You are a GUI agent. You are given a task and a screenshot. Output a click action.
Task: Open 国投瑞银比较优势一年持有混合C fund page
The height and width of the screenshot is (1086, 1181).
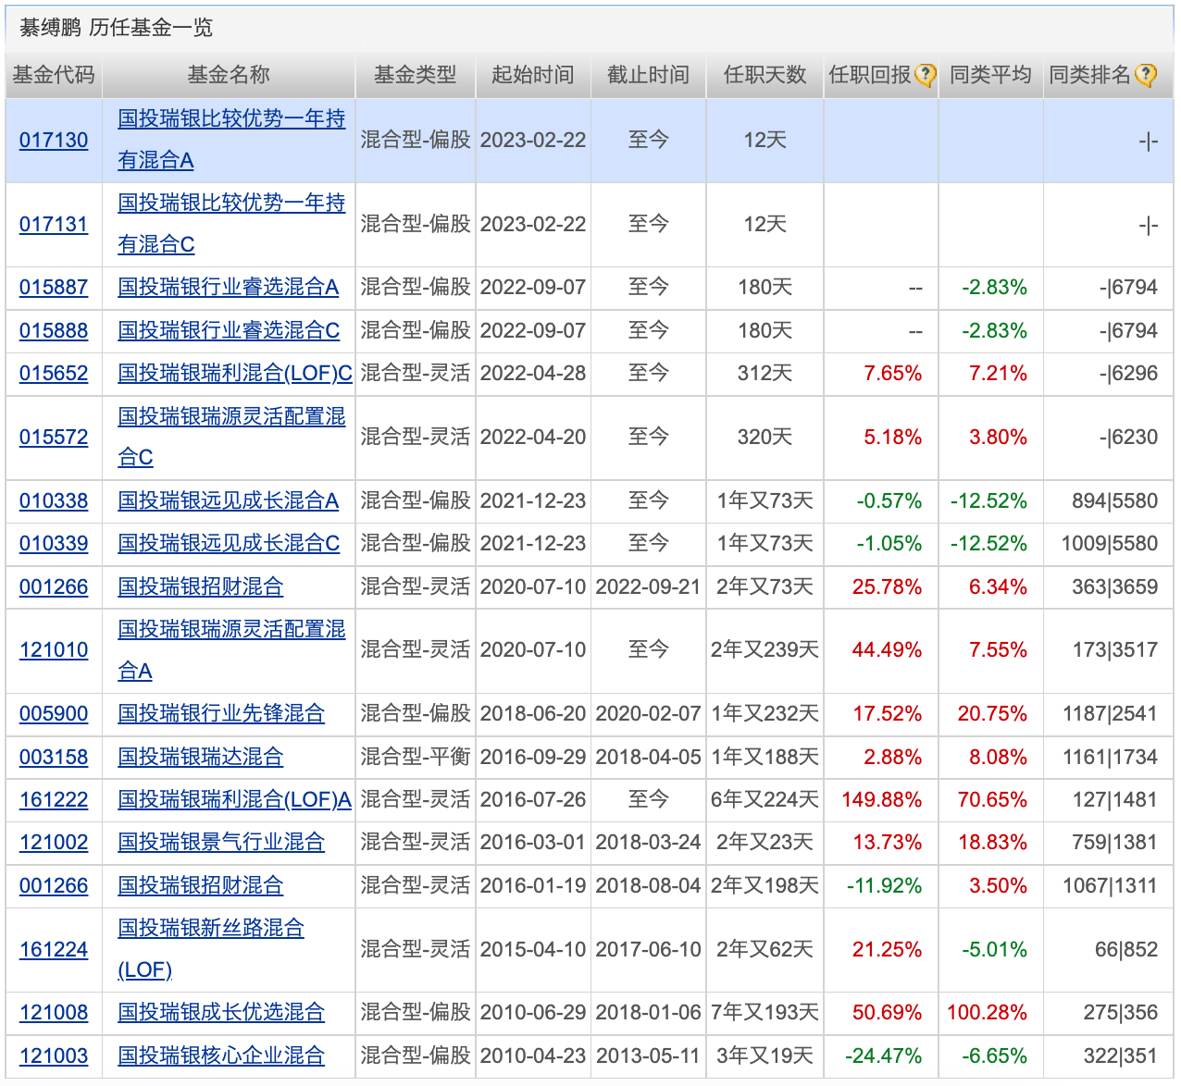click(x=231, y=224)
